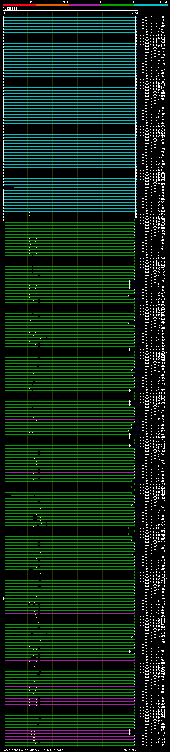The height and width of the screenshot is (752, 170).
Task: Select hit label UniRef100_Q588B9
Action: pos(152,190)
